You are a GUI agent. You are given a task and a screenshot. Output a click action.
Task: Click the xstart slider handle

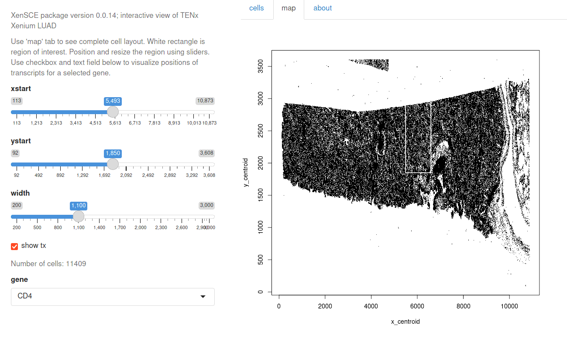tap(113, 112)
